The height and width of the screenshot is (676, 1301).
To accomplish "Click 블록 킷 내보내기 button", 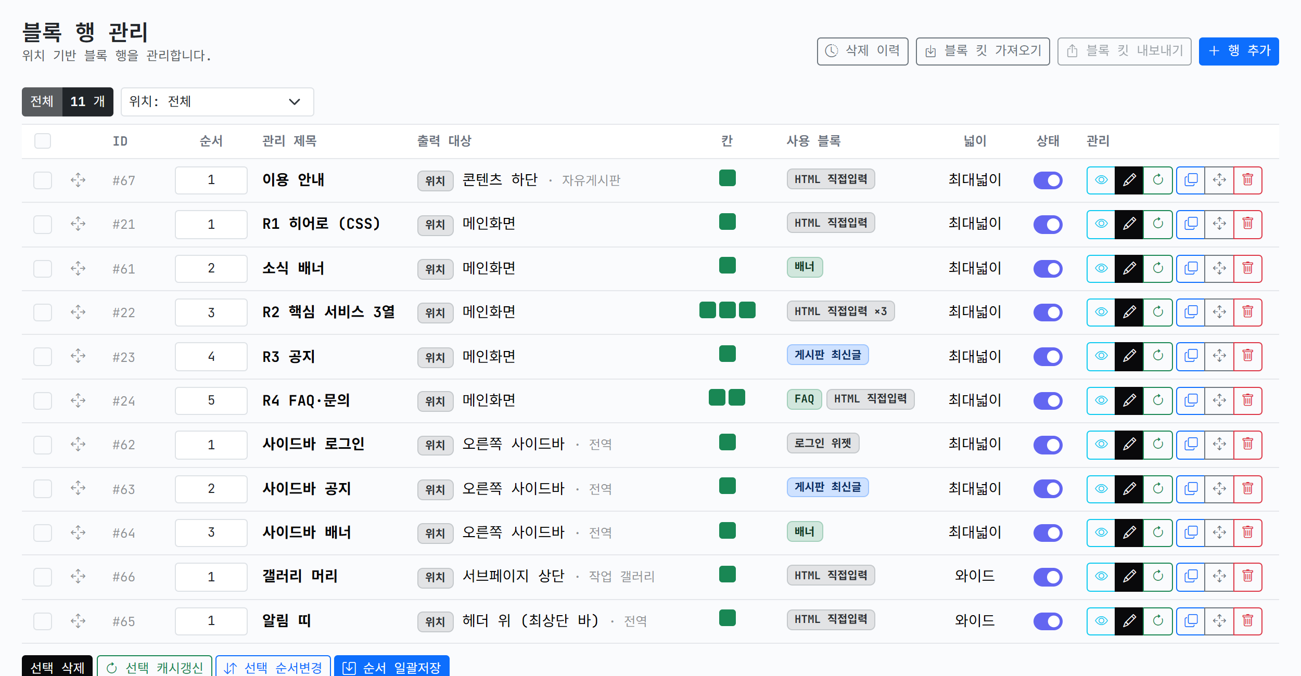I will click(x=1124, y=51).
